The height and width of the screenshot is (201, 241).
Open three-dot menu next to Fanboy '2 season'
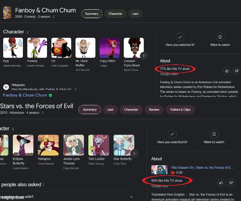coord(53,16)
